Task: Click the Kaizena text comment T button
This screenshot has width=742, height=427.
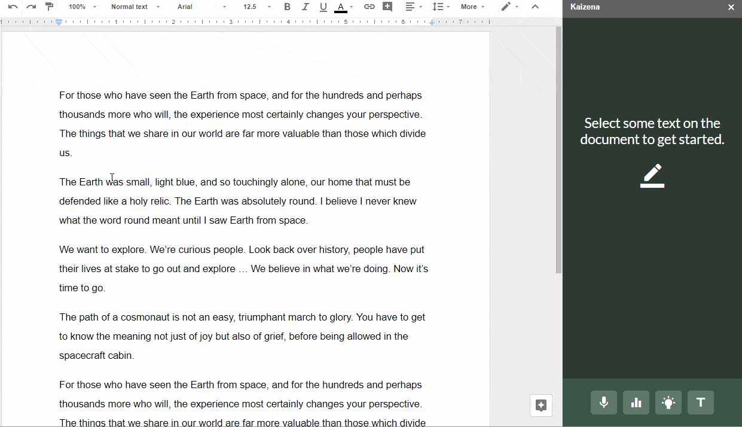Action: coord(701,402)
